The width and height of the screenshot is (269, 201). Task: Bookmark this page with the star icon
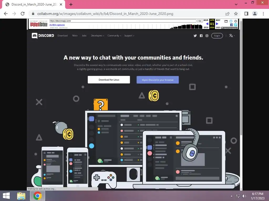click(x=236, y=14)
